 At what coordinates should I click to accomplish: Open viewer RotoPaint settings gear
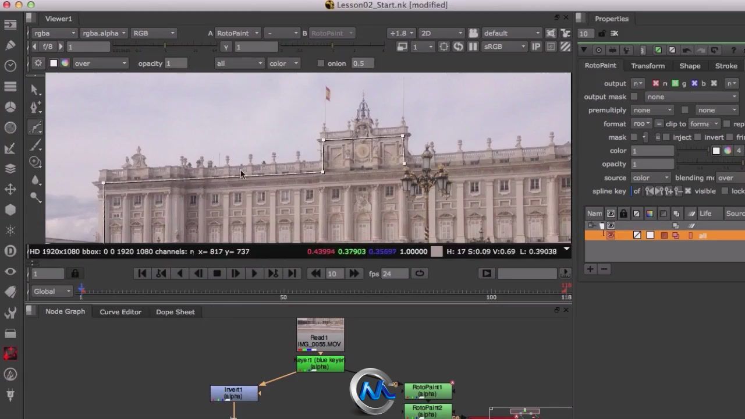(x=38, y=63)
